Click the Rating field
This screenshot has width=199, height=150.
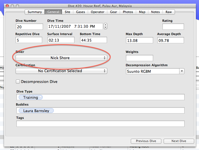173,27
